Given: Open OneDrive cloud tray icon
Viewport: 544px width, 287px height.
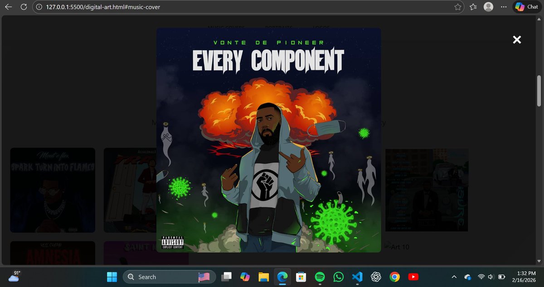Looking at the screenshot, I should [468, 277].
